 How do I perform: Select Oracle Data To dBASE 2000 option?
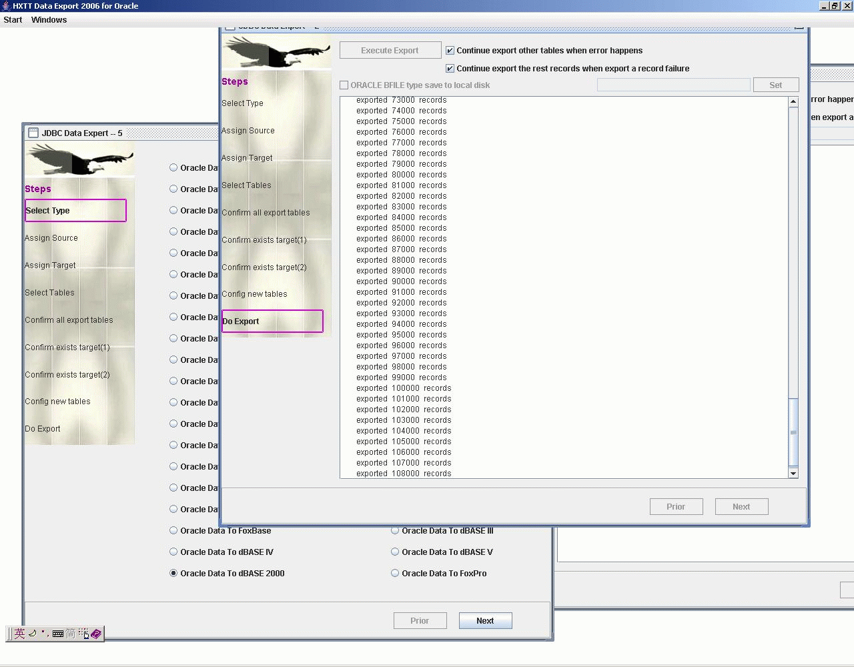(173, 574)
